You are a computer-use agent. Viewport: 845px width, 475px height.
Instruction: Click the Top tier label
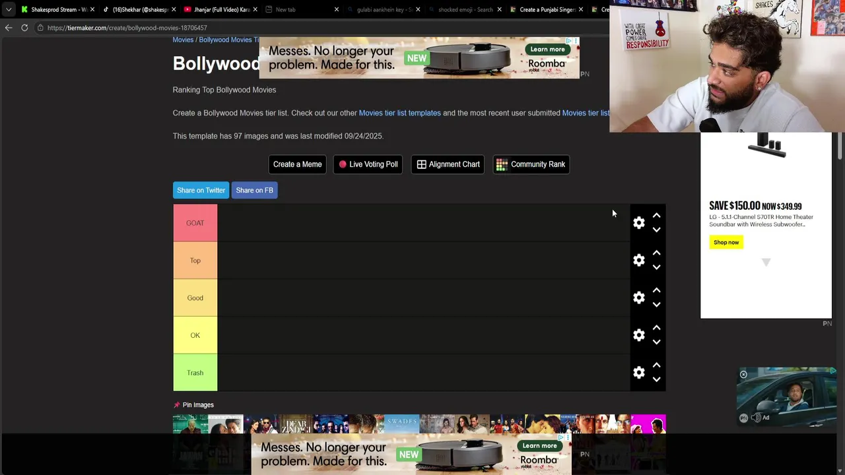point(195,261)
